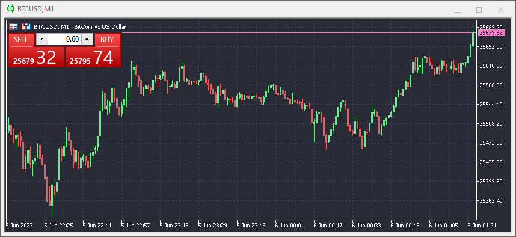This screenshot has width=516, height=237.
Task: Click the BUY button in One Click Trading
Action: 107,40
